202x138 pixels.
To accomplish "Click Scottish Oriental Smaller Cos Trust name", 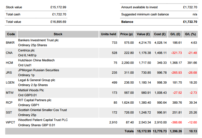I will point(42,110).
